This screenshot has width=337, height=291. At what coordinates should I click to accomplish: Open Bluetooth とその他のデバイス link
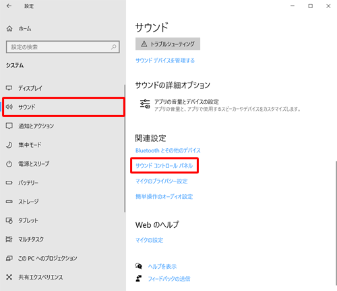(168, 151)
